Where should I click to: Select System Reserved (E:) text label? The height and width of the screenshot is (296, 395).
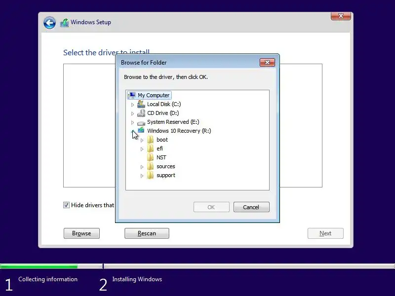[x=173, y=122]
